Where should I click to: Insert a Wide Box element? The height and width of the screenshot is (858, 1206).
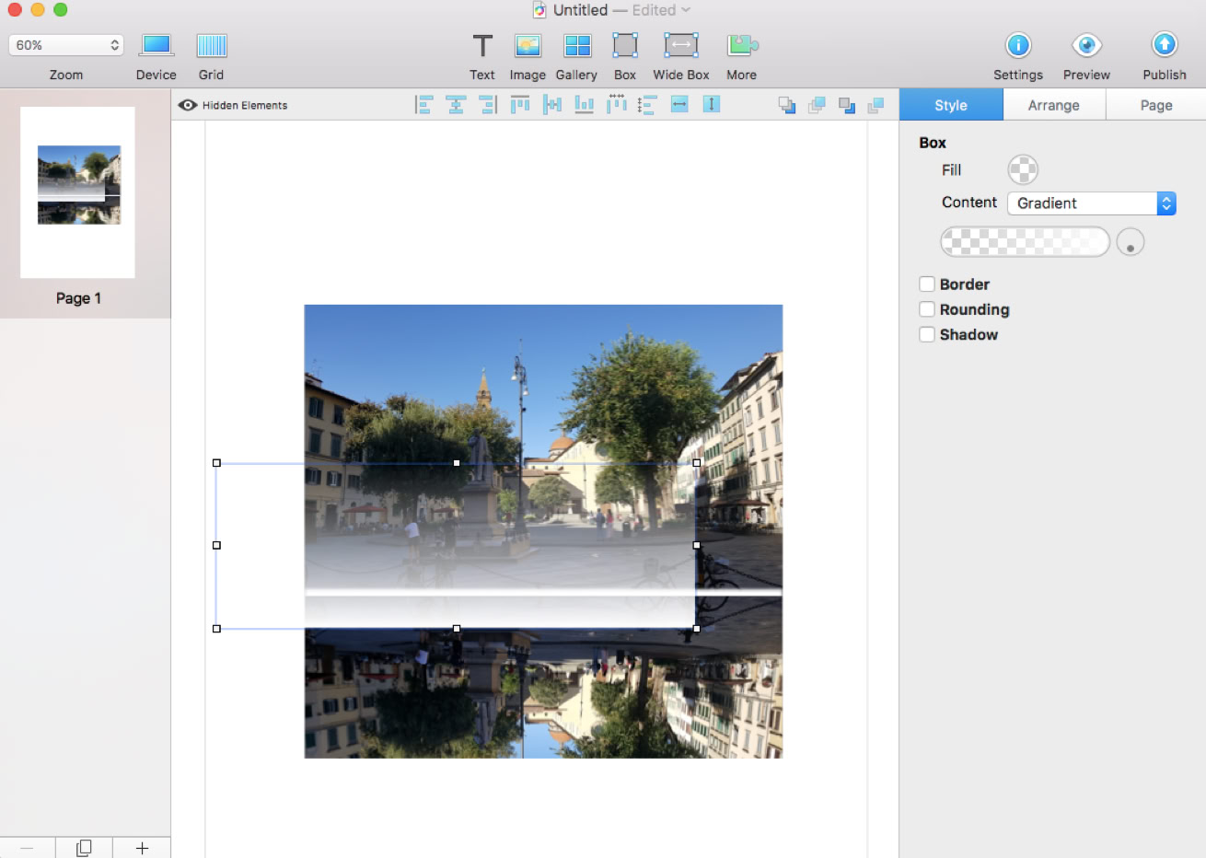point(681,46)
